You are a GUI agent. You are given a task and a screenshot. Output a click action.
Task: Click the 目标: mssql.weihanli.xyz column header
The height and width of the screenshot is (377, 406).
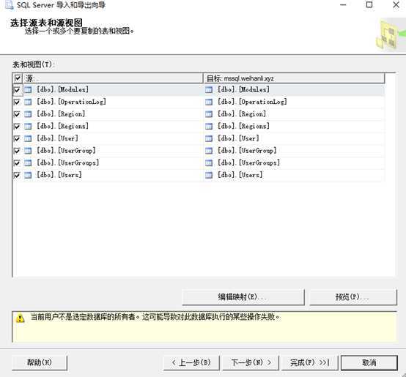click(294, 78)
